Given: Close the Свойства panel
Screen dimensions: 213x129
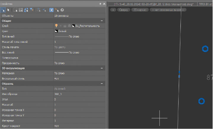Looking at the screenshot, I should point(104,4).
